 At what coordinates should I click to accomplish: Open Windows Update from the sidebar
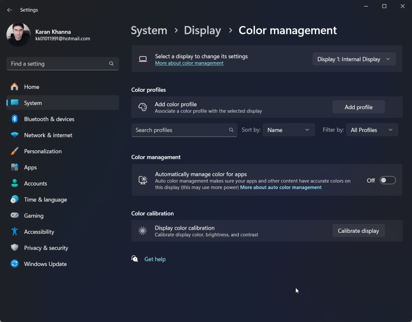(x=45, y=264)
